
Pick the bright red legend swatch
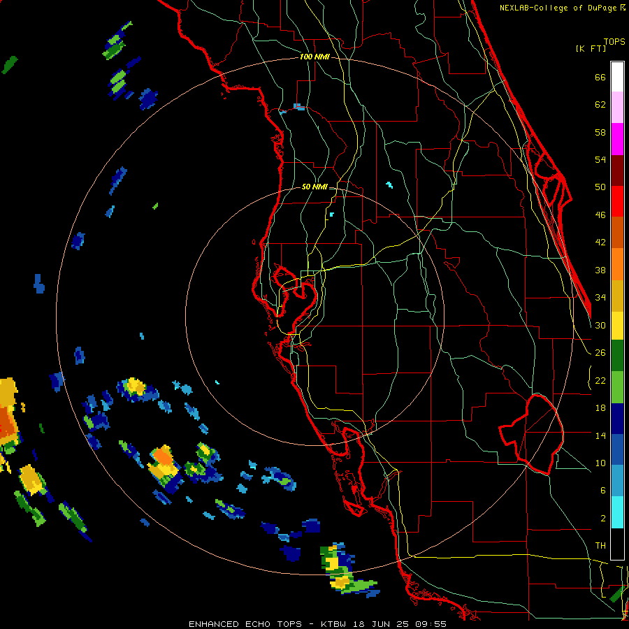[x=617, y=201]
